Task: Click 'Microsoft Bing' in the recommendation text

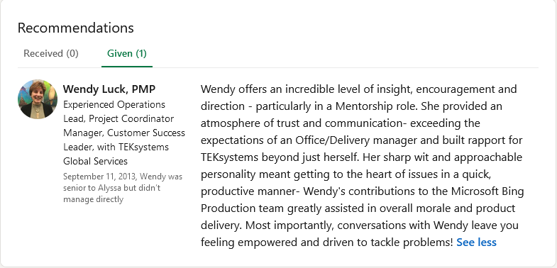Action: (487, 191)
